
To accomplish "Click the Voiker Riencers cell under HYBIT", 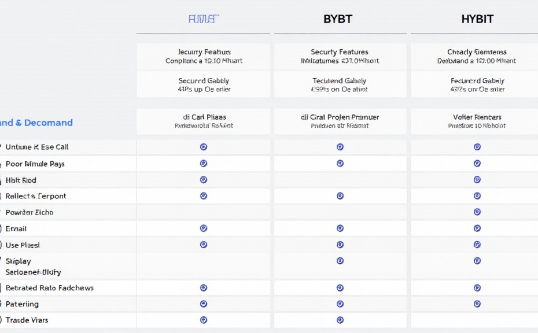I will click(x=477, y=121).
